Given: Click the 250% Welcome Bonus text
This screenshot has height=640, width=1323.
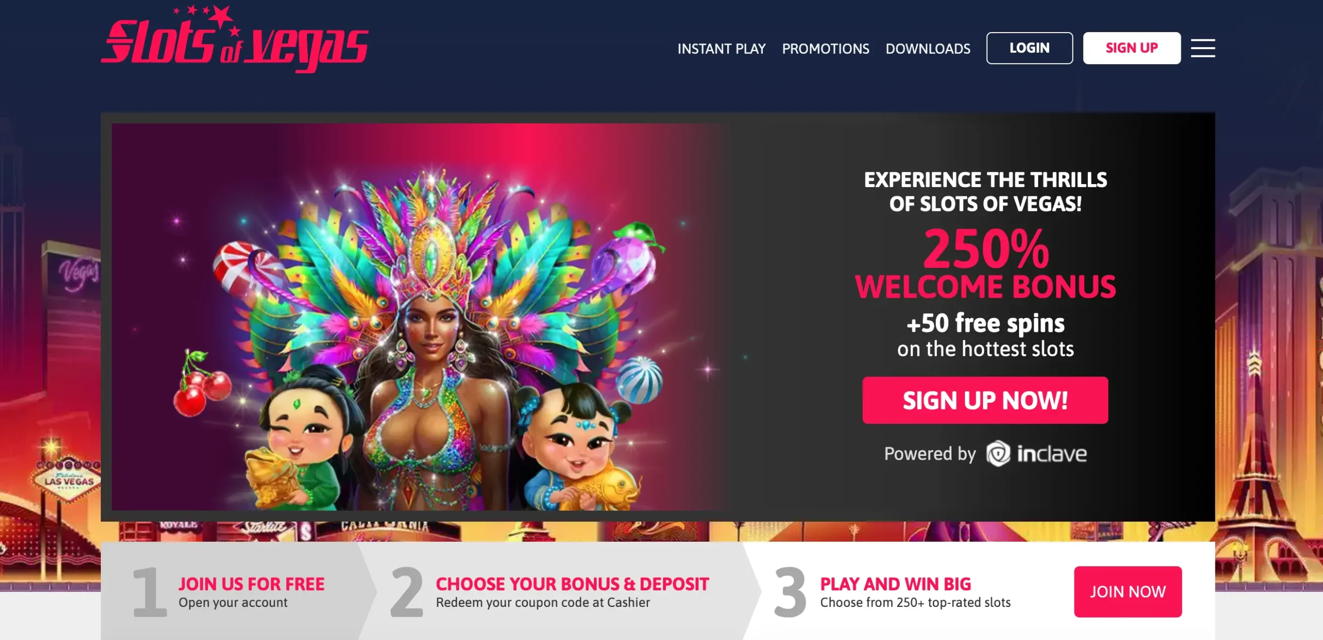Looking at the screenshot, I should (986, 264).
